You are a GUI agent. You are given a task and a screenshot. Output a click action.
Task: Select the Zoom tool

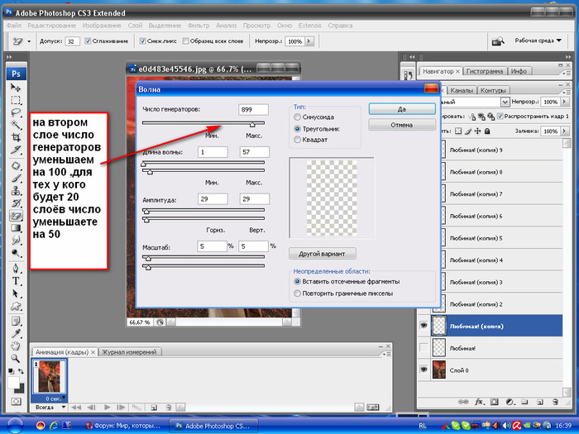click(x=16, y=358)
